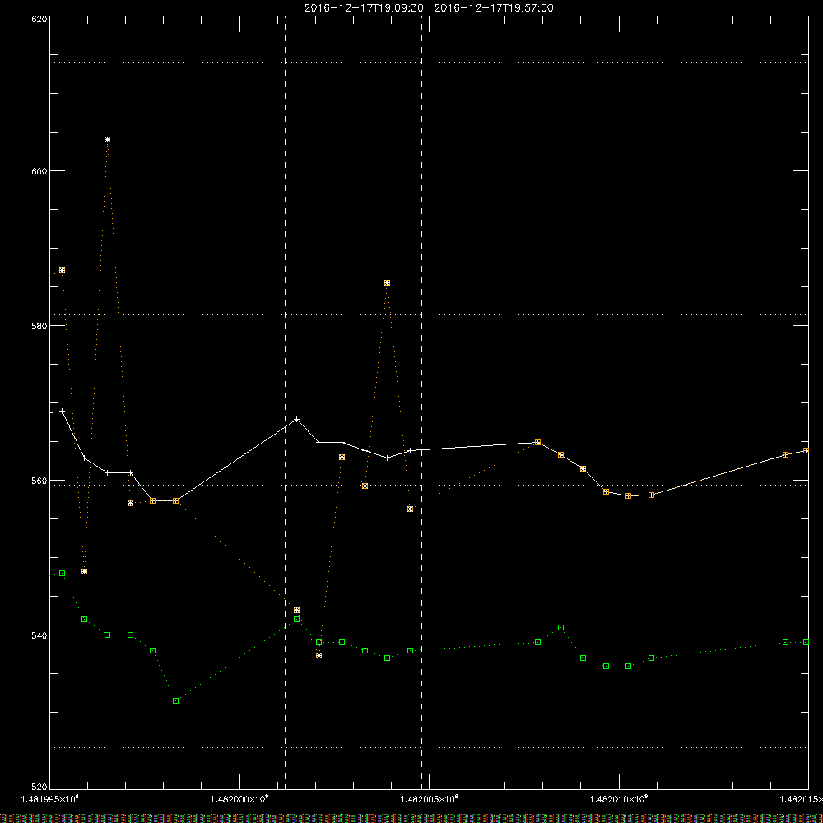Pick the white plus marker peaking near 568
This screenshot has height=823, width=823.
tap(296, 420)
